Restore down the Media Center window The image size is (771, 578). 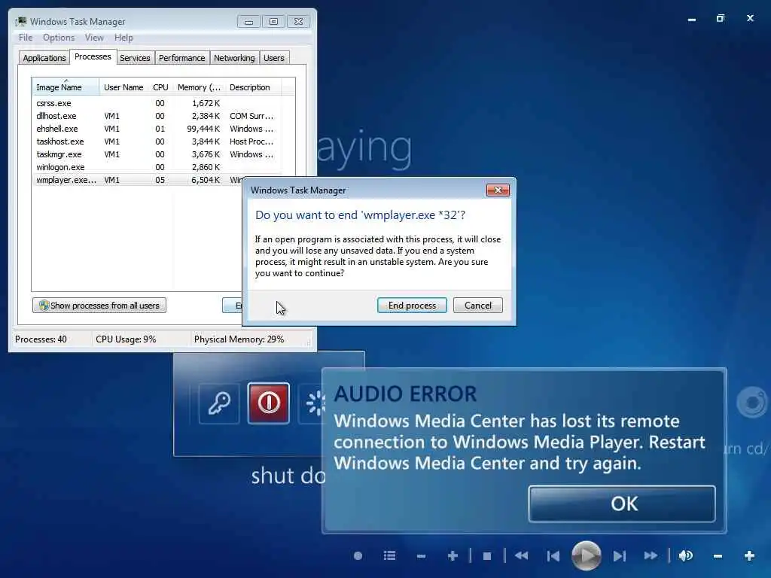click(x=721, y=18)
